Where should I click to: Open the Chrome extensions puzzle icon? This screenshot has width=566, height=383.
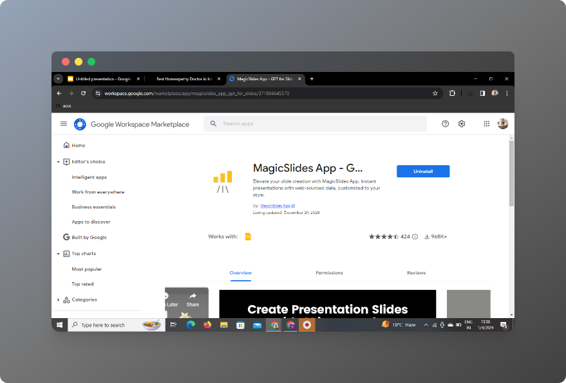coord(452,93)
